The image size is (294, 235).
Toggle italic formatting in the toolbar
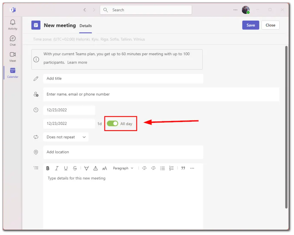point(57,168)
